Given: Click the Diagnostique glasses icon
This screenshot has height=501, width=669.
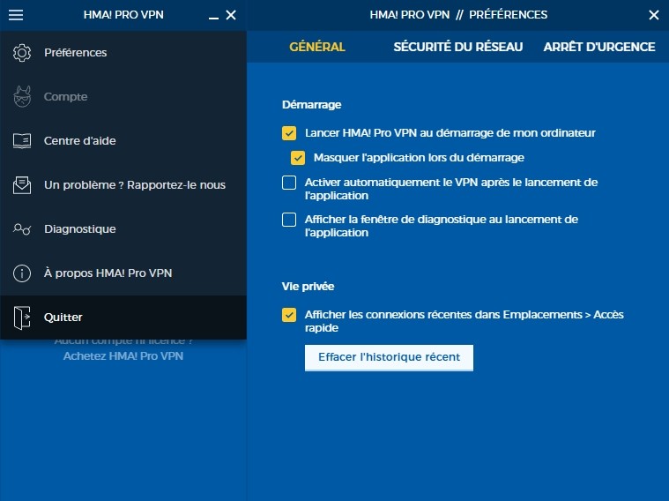Looking at the screenshot, I should pos(22,229).
